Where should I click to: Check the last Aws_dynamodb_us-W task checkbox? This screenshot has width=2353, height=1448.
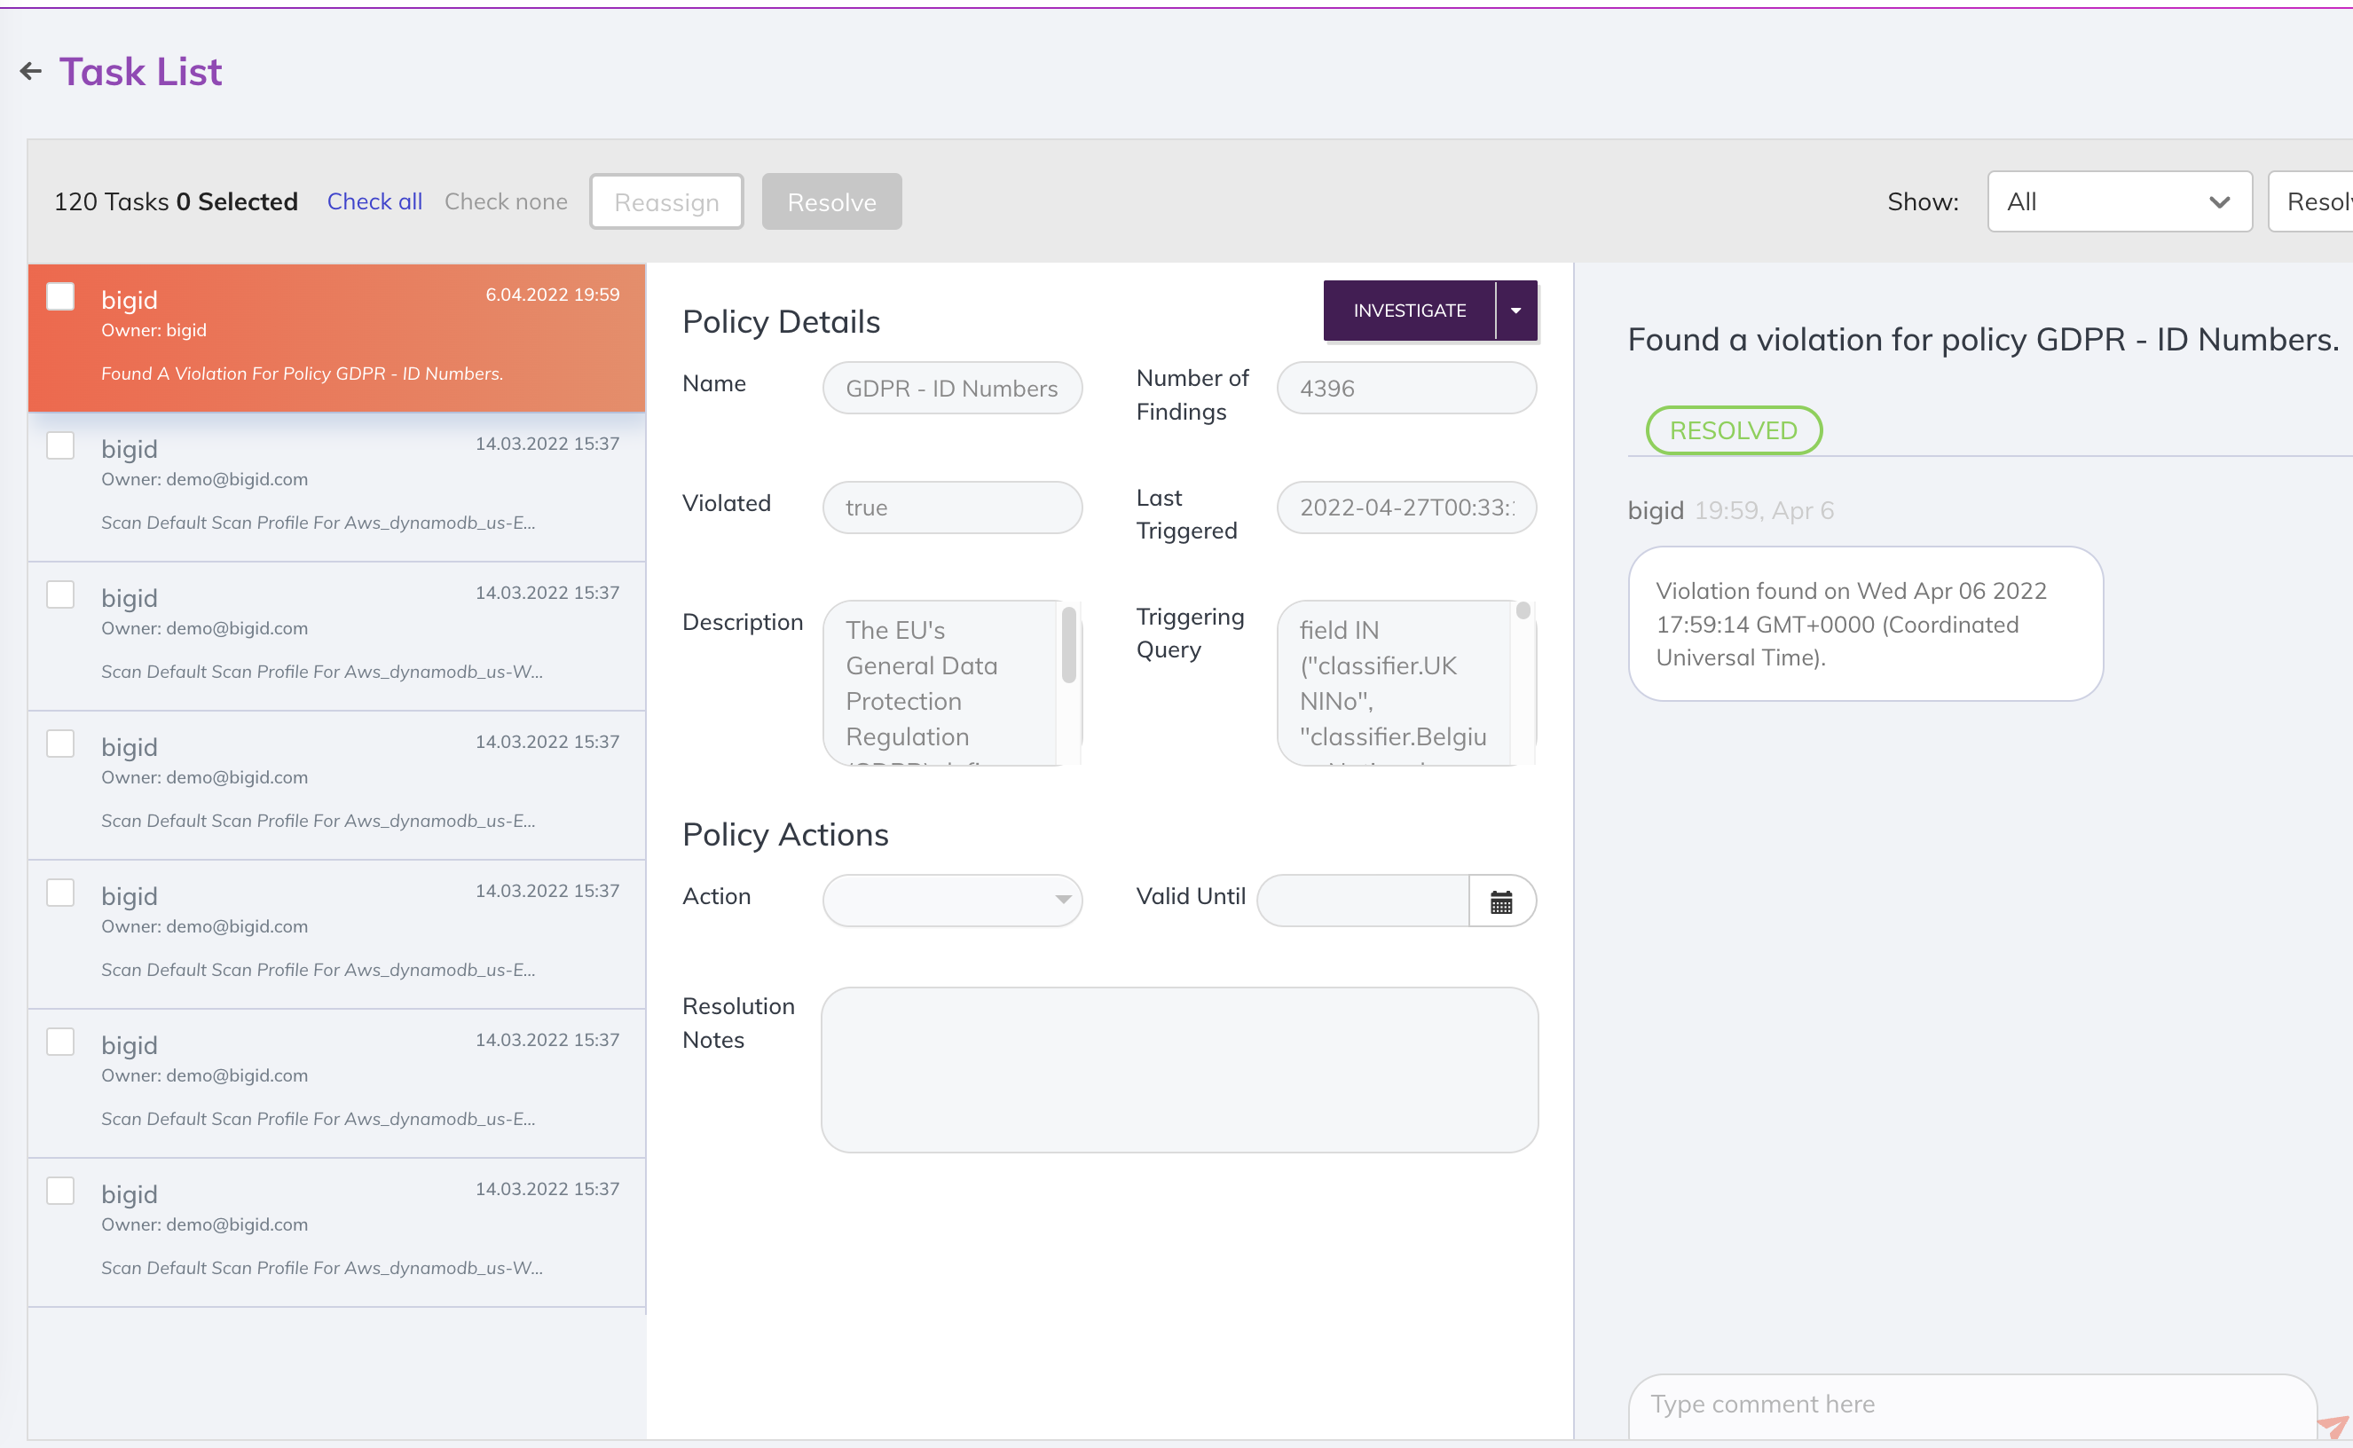(x=60, y=1192)
